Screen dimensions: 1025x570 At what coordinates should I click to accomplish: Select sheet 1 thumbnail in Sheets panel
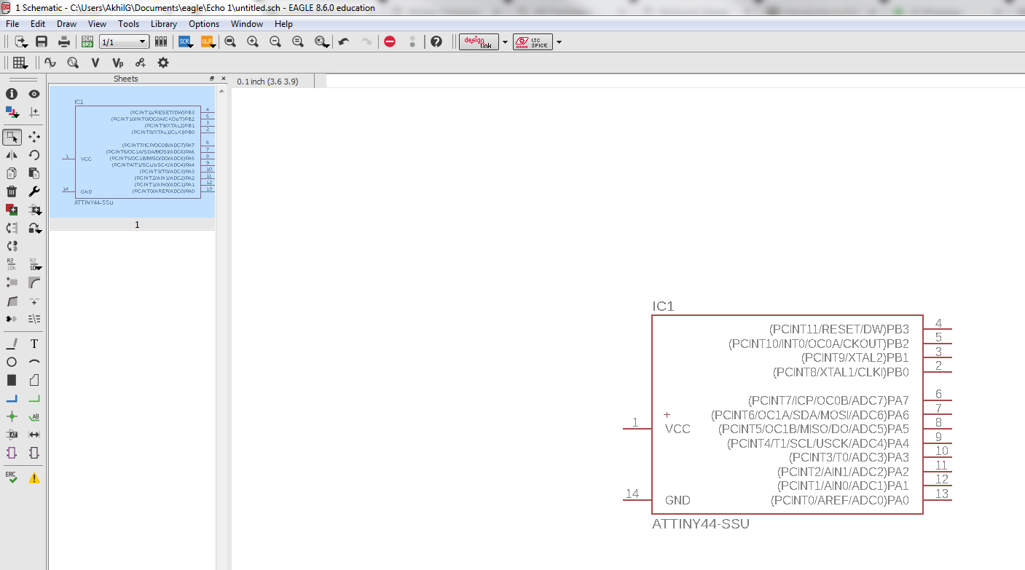(x=133, y=151)
